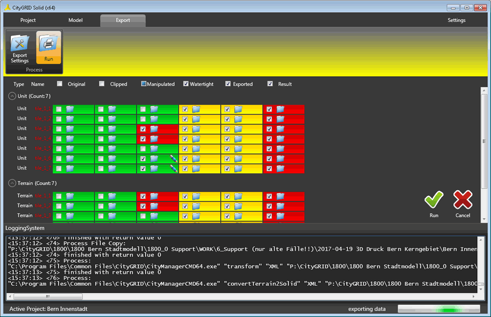Open the Manipulated folder for Unit tile_1_4
Viewport: 491px width, 317px height.
[x=154, y=139]
